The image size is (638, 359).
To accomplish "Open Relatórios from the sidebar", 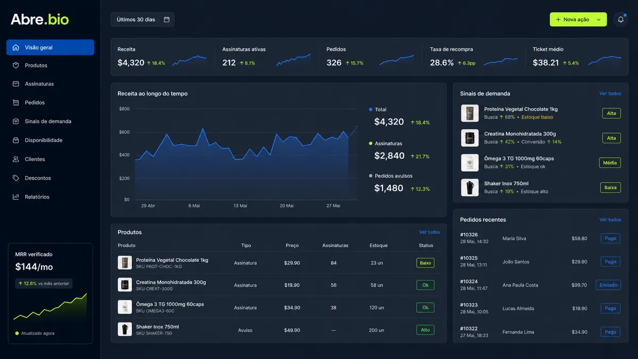I will 51,197.
